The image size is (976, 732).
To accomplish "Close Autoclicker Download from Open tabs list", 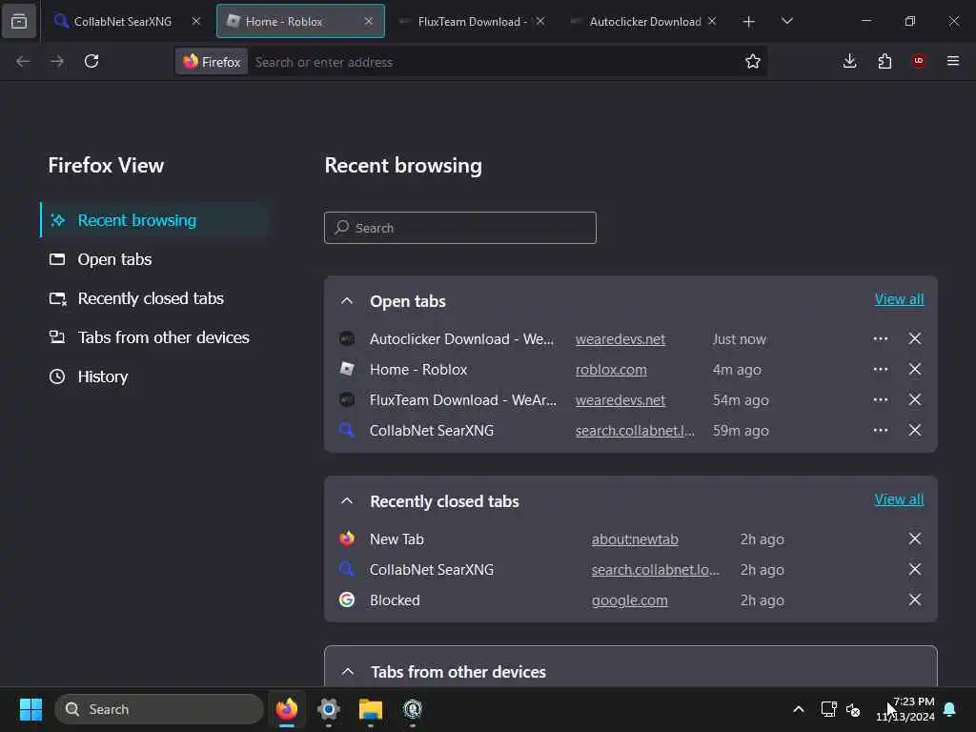I will (x=914, y=338).
